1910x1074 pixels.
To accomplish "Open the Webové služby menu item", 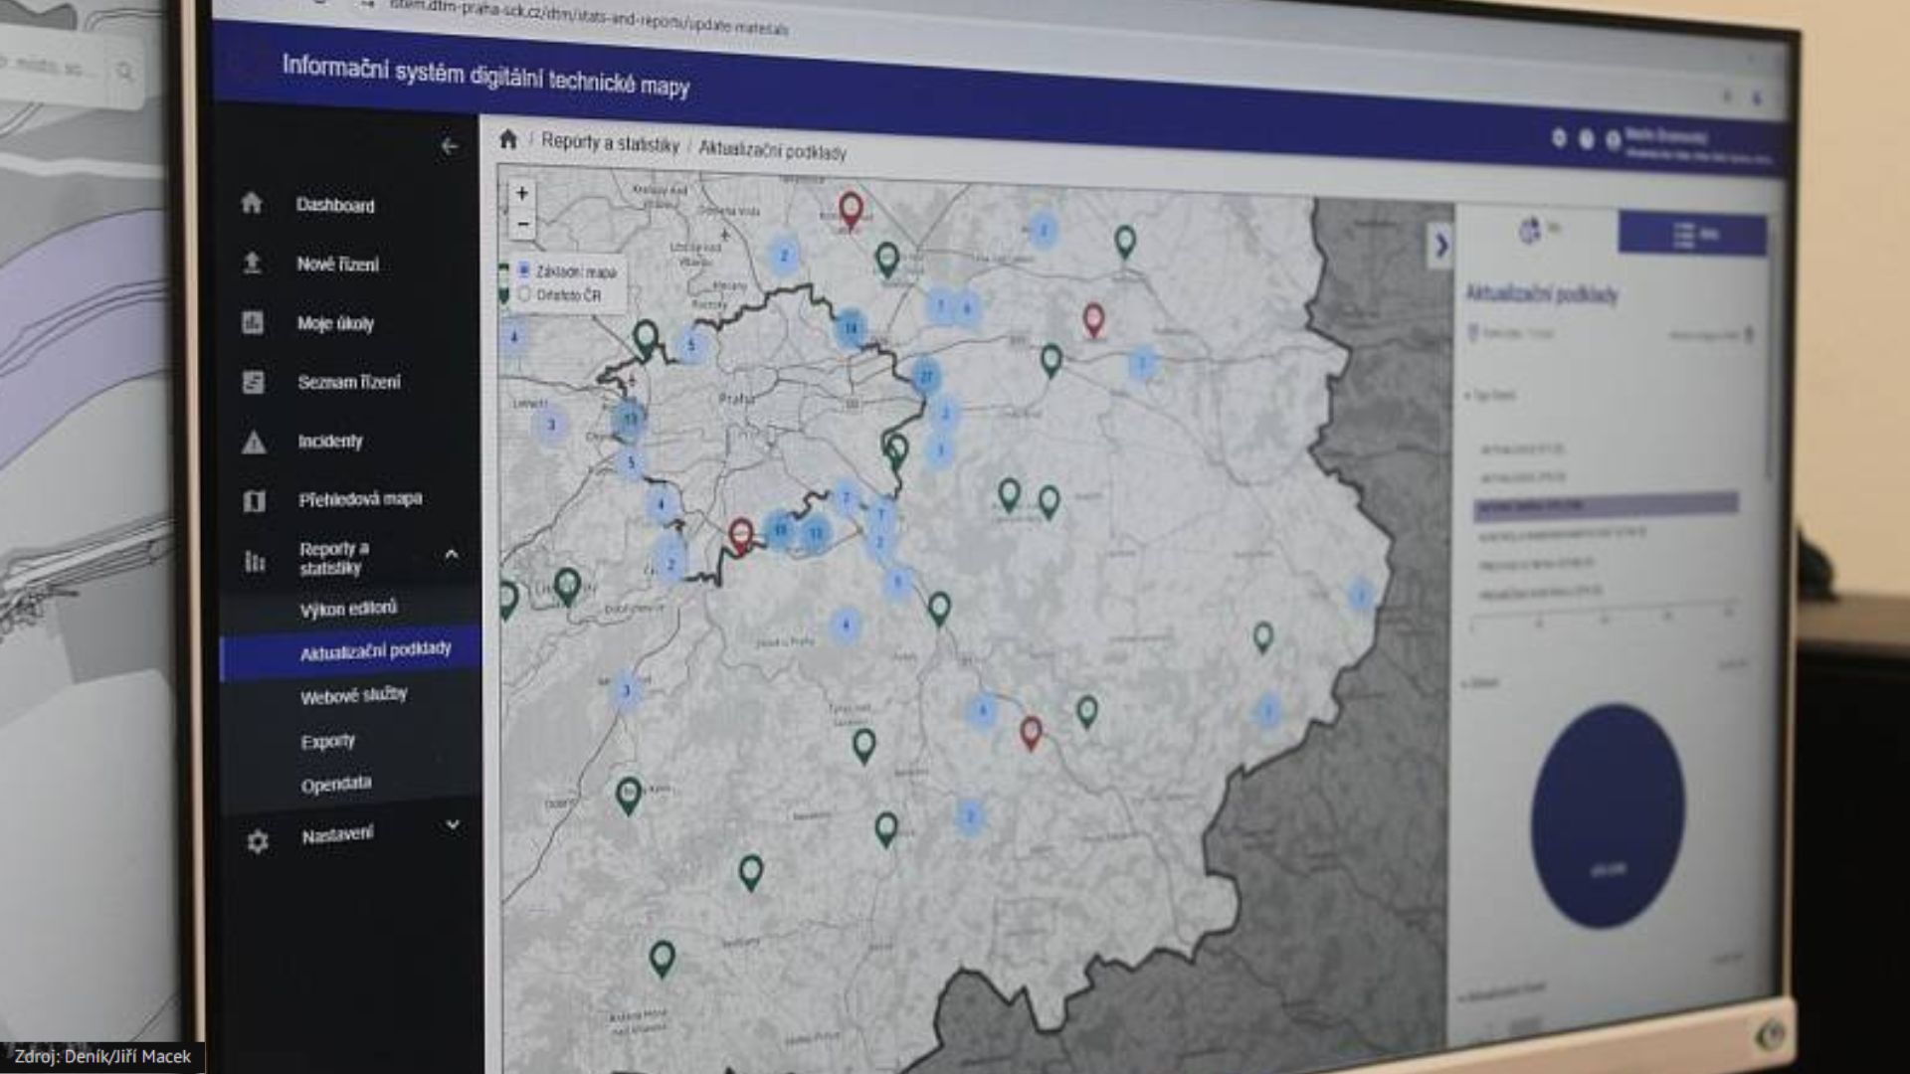I will tap(353, 696).
